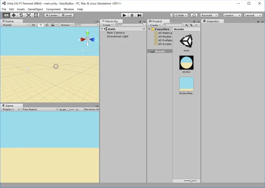The width and height of the screenshot is (265, 188).
Task: Click Search by Label icon in Project
Action: pyautogui.click(x=191, y=25)
